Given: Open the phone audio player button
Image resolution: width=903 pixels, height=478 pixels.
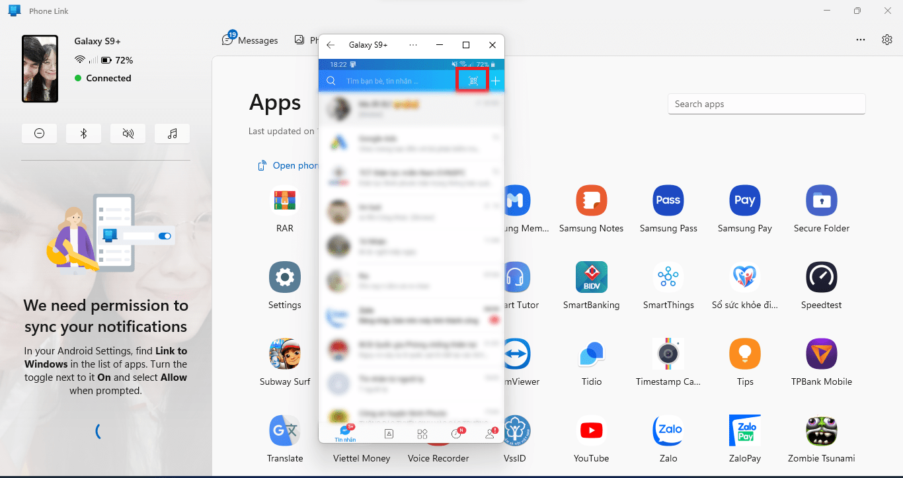Looking at the screenshot, I should click(x=172, y=134).
